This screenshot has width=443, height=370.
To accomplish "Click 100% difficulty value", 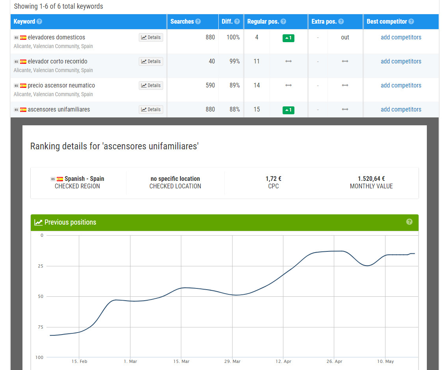I will click(x=233, y=37).
